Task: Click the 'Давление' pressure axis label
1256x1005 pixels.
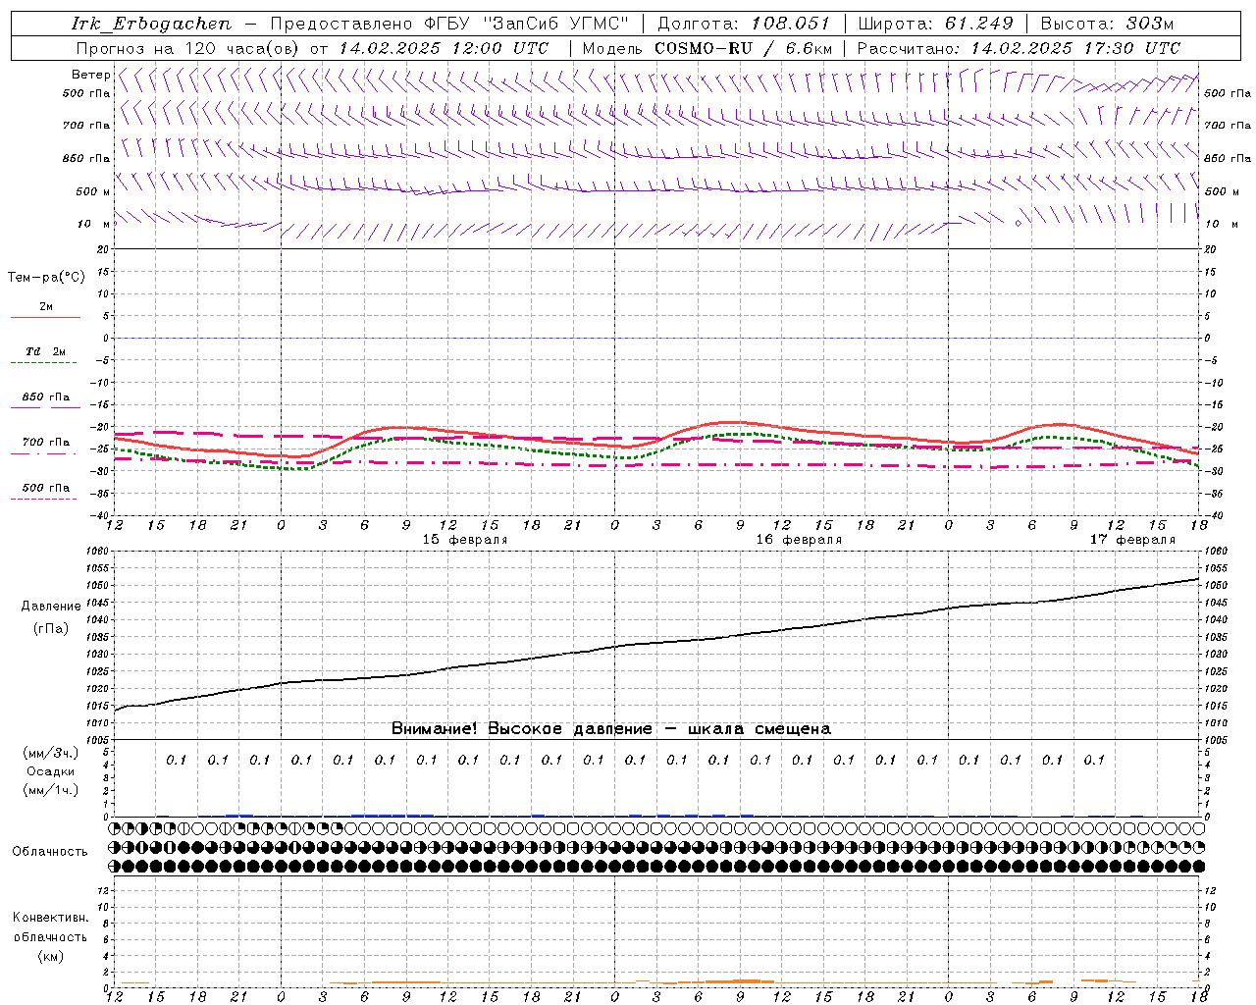Action: [51, 607]
